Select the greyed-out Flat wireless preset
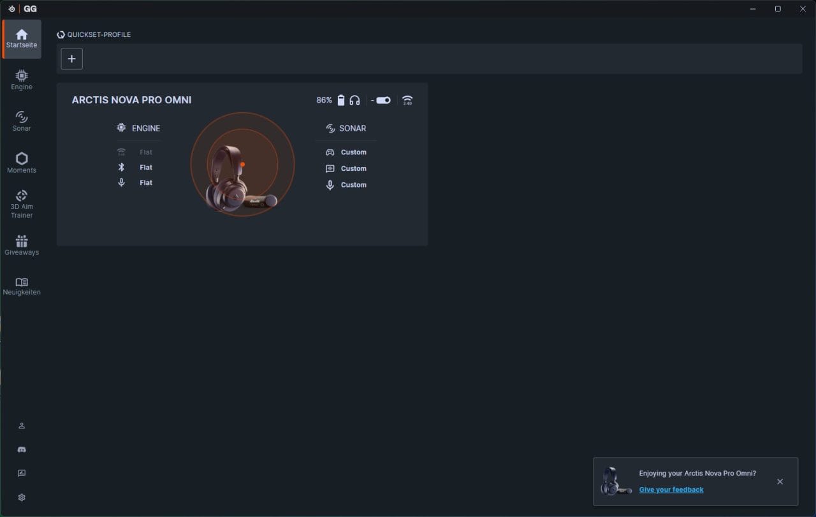Screen dimensions: 816x517 point(146,152)
